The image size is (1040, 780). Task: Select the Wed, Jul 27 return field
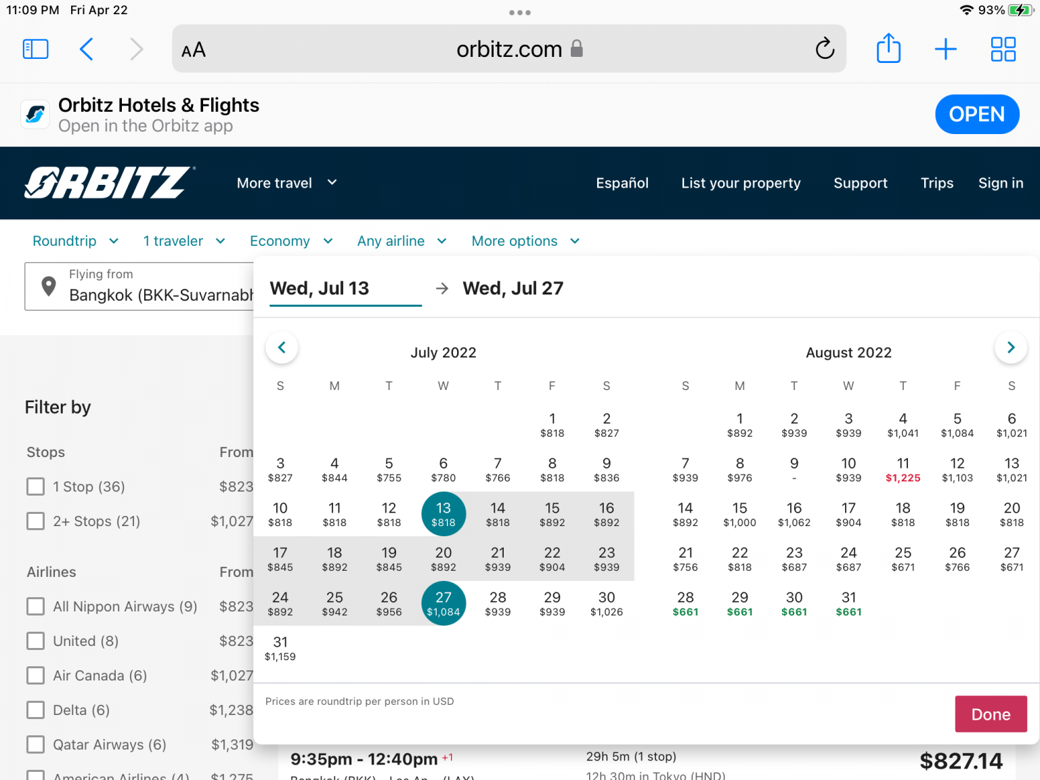(x=513, y=289)
